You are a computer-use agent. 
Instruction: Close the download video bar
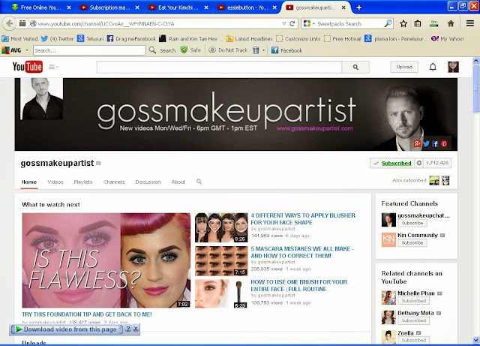click(x=136, y=329)
